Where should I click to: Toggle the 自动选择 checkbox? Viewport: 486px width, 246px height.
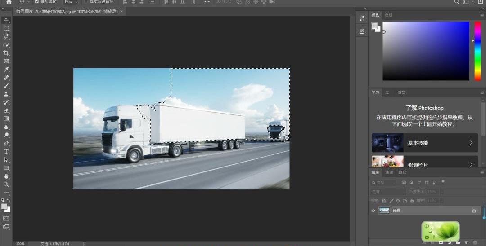(36, 1)
